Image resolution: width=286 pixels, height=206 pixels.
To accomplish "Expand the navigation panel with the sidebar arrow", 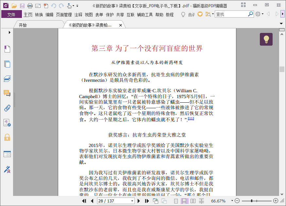I will tap(9, 32).
